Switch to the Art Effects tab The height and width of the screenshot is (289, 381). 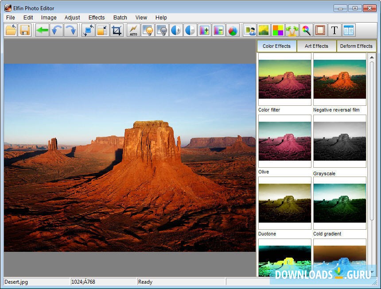(316, 46)
